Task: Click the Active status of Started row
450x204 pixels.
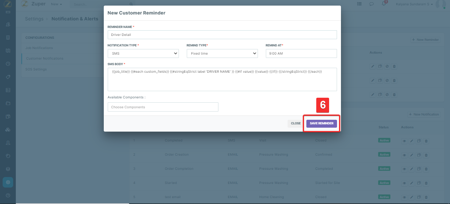Action: click(x=384, y=183)
